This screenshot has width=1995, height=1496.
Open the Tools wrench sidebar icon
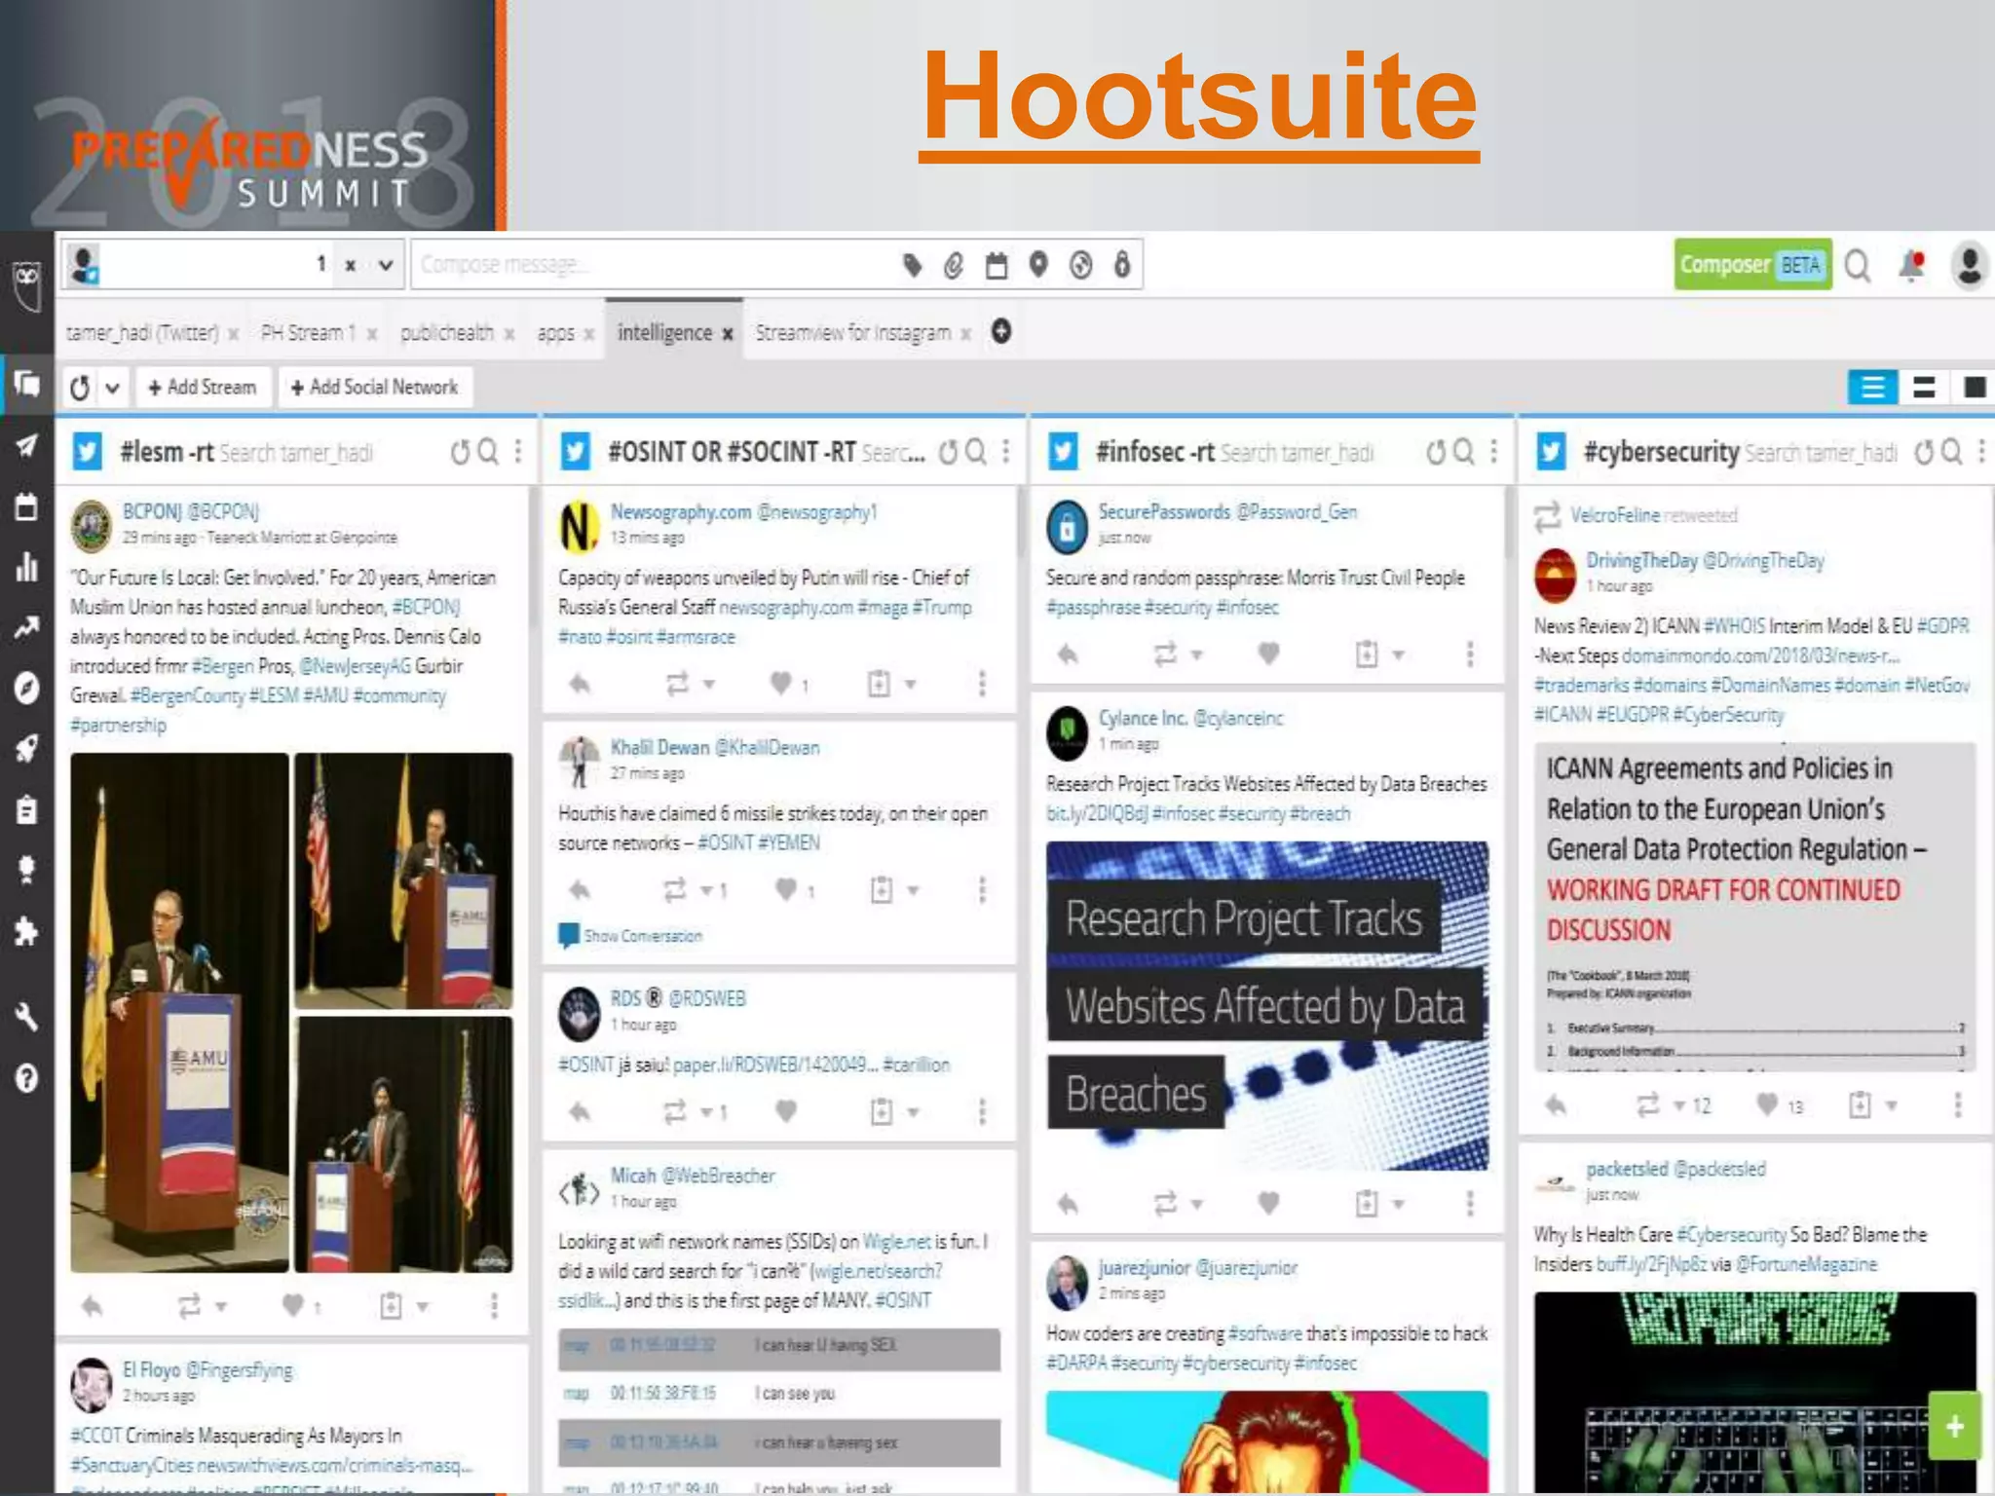pos(26,1017)
